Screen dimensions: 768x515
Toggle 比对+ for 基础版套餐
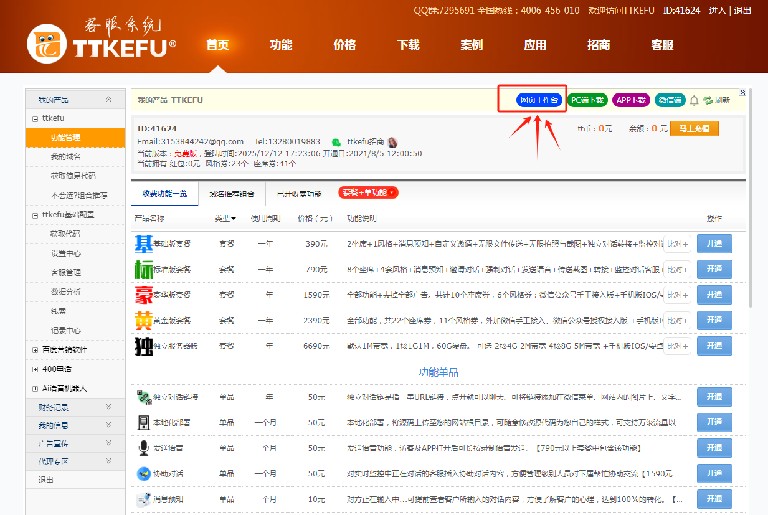[677, 244]
